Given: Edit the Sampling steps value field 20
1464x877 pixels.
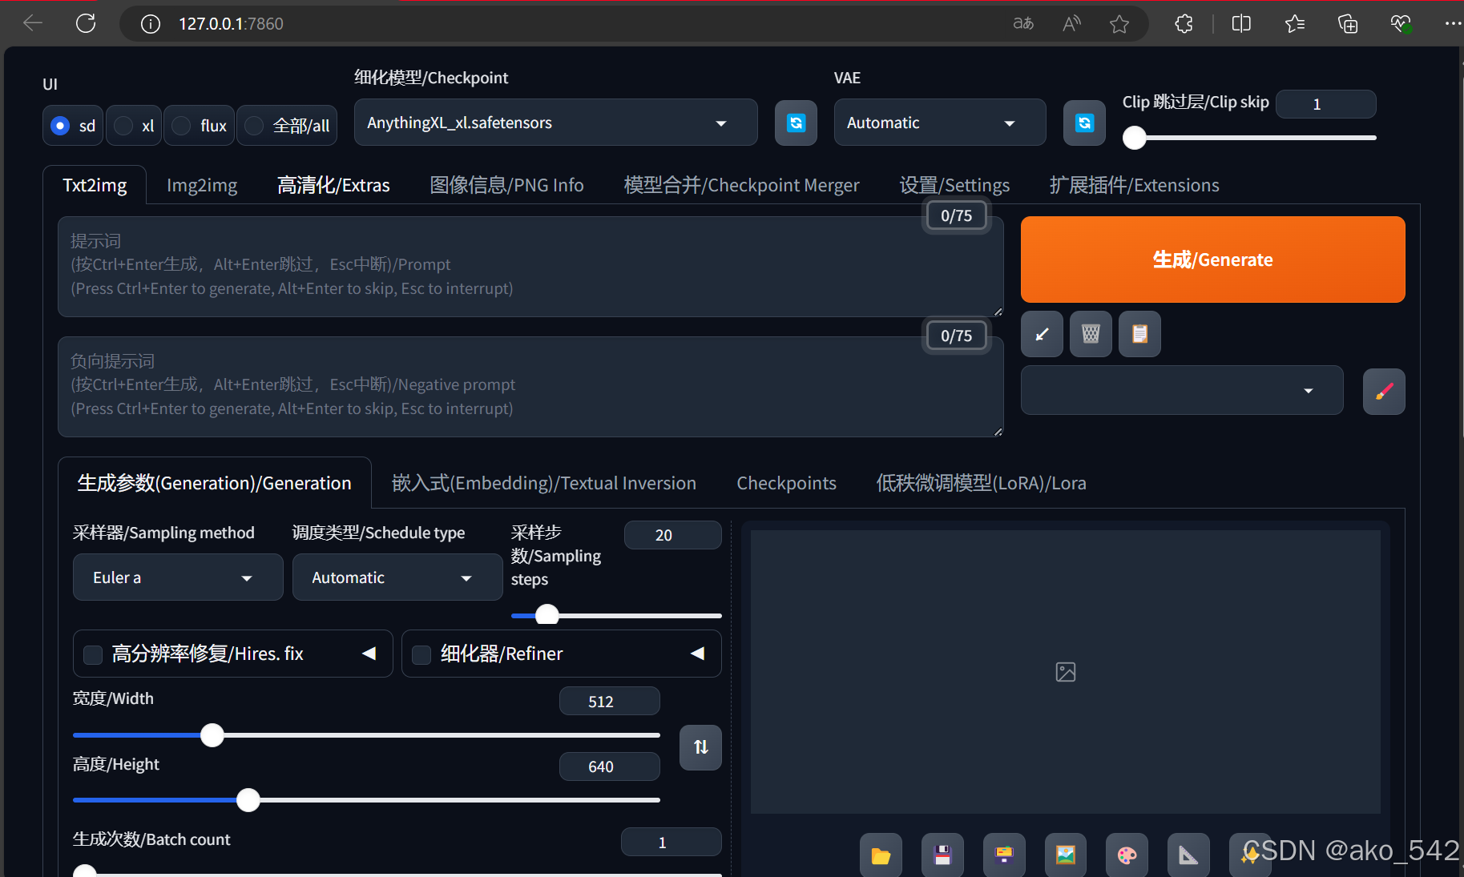Looking at the screenshot, I should pyautogui.click(x=672, y=535).
